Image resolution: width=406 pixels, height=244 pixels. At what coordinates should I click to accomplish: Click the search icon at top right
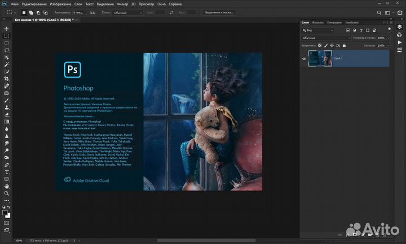pos(379,11)
